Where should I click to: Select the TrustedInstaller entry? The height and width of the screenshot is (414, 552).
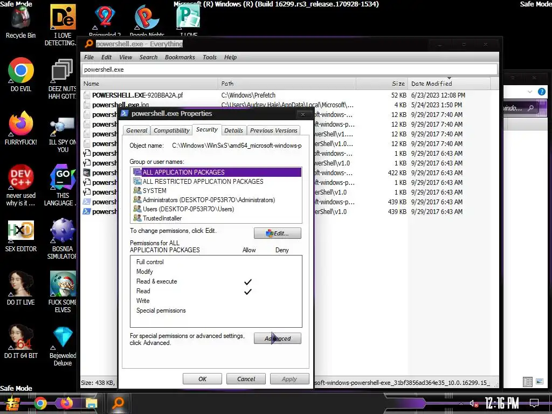click(216, 218)
